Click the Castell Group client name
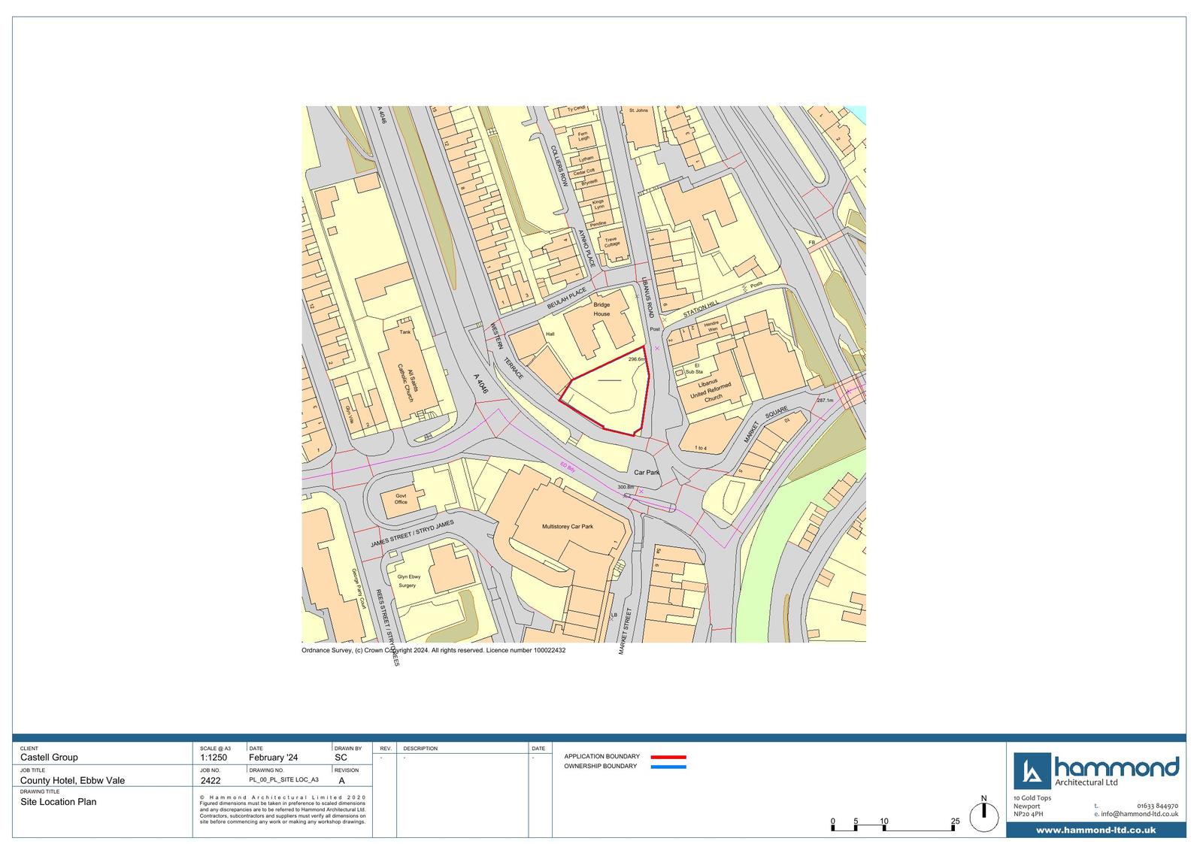1203x850 pixels. click(49, 758)
